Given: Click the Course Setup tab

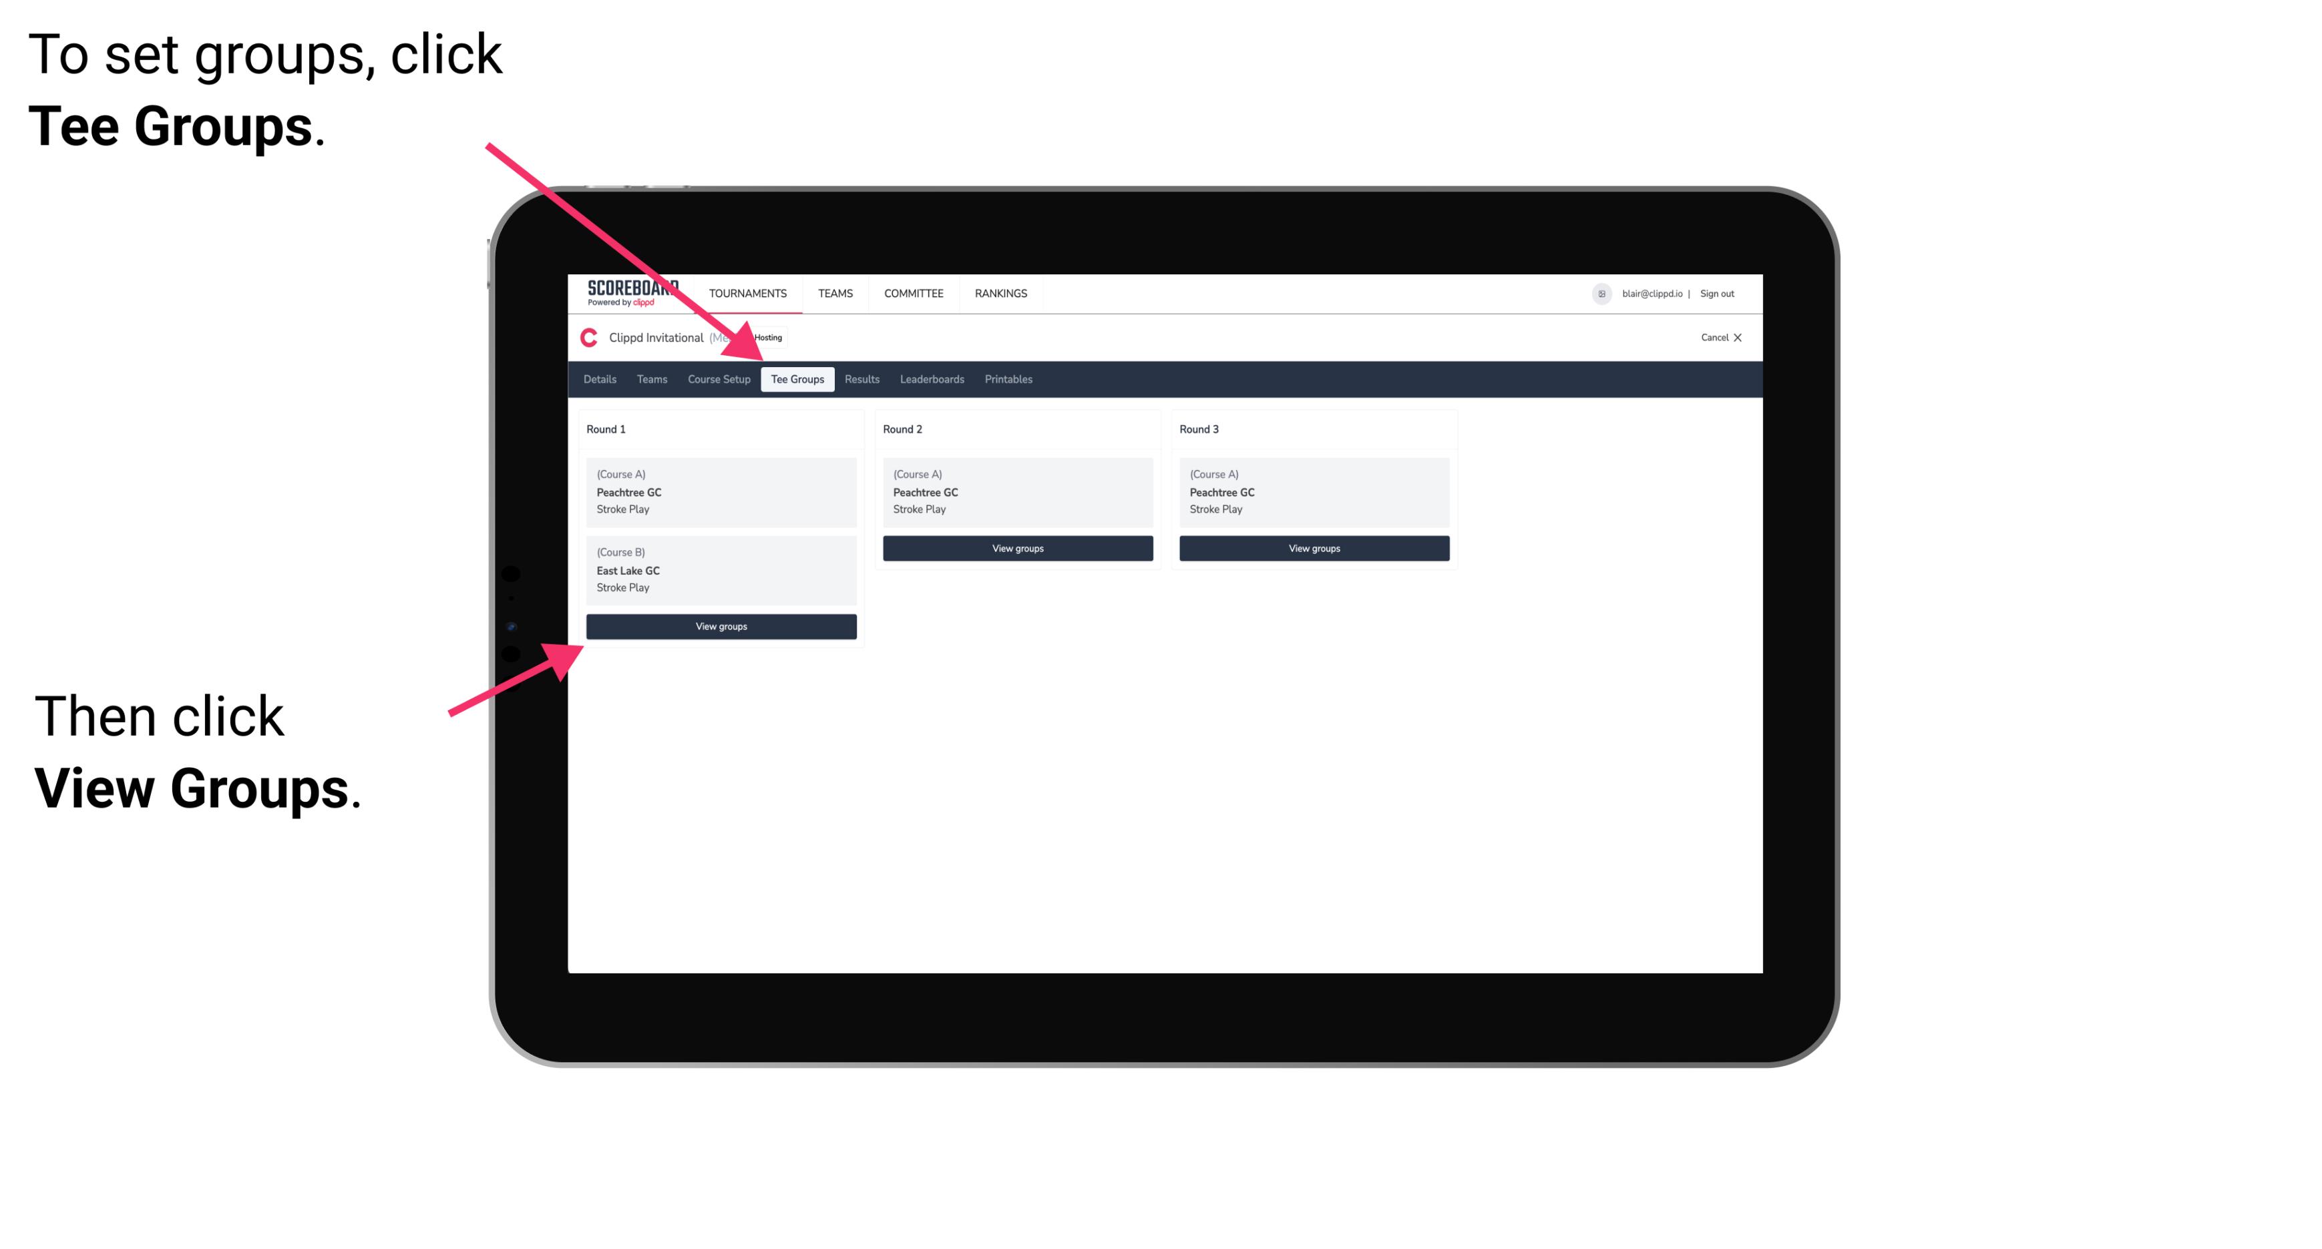Looking at the screenshot, I should coord(719,380).
